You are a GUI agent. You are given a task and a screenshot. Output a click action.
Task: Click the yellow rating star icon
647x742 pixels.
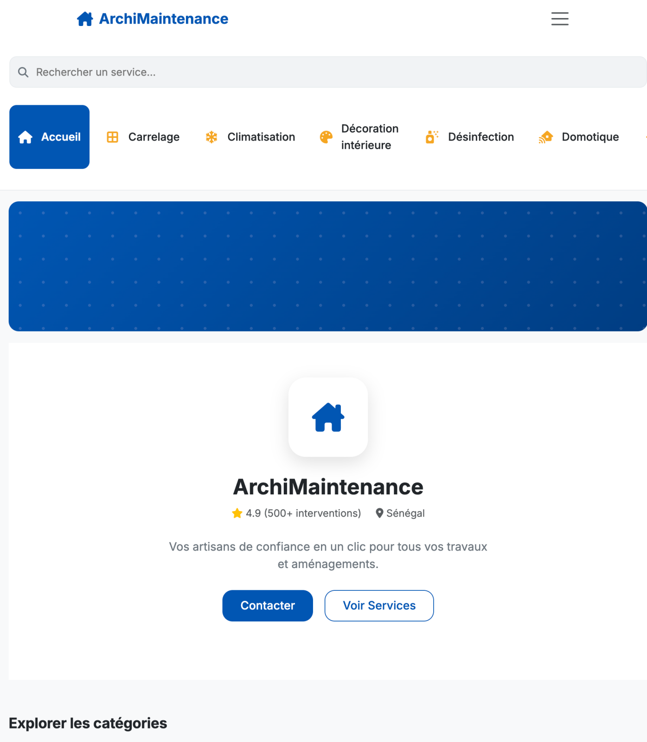(237, 513)
